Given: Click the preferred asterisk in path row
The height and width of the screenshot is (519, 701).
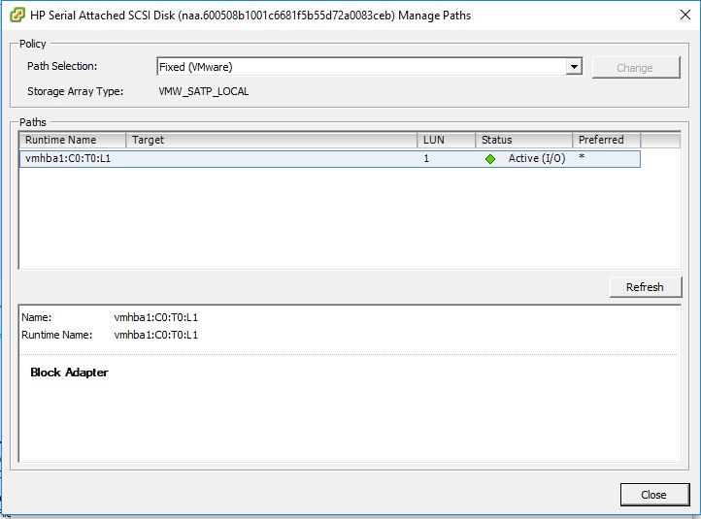Looking at the screenshot, I should (x=582, y=157).
